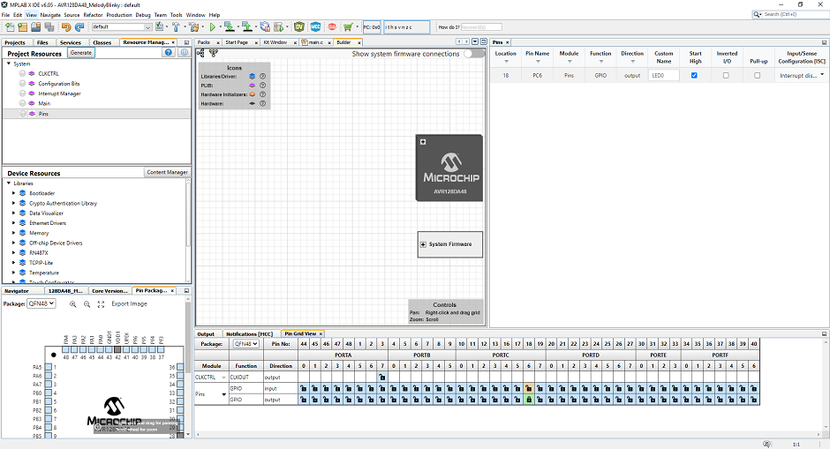Click the green Run Project icon
The image size is (830, 449).
(213, 27)
